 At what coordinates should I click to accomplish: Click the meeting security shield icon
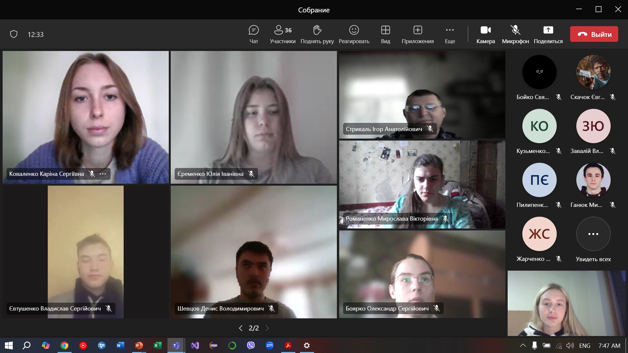pos(14,34)
